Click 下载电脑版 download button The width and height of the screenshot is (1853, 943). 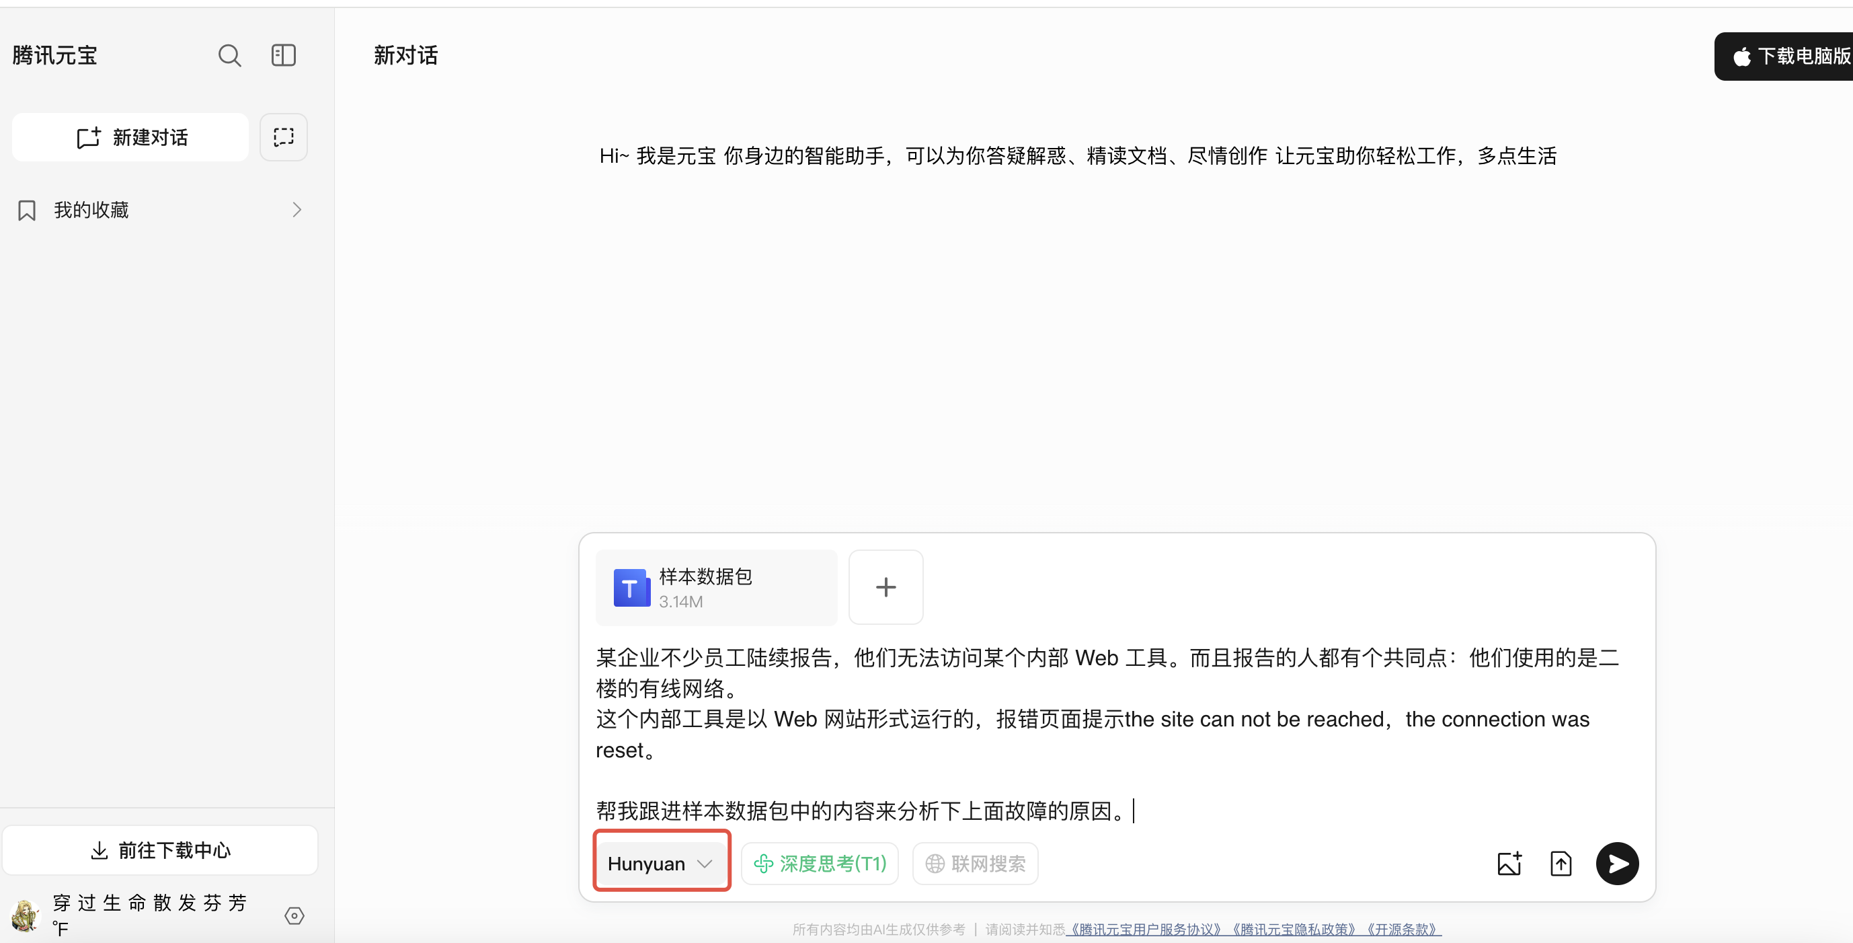click(x=1791, y=56)
